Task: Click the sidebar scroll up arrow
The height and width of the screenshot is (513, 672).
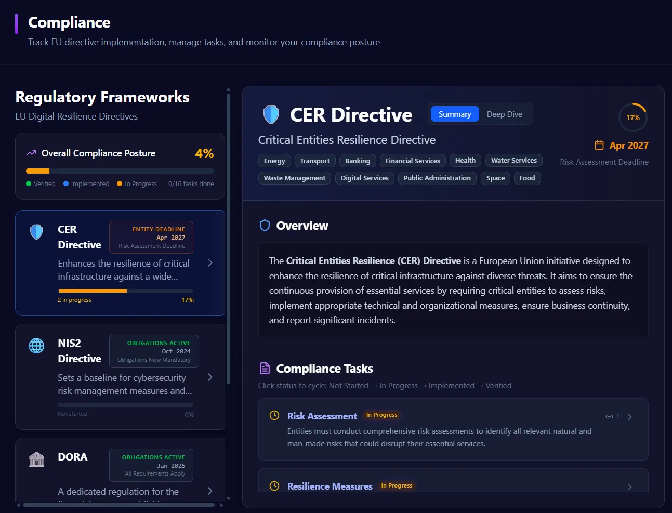Action: pos(228,89)
